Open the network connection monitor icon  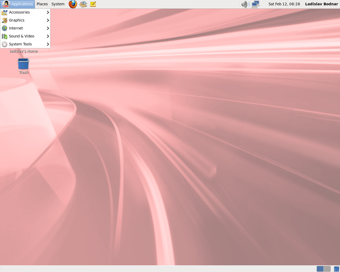point(255,4)
